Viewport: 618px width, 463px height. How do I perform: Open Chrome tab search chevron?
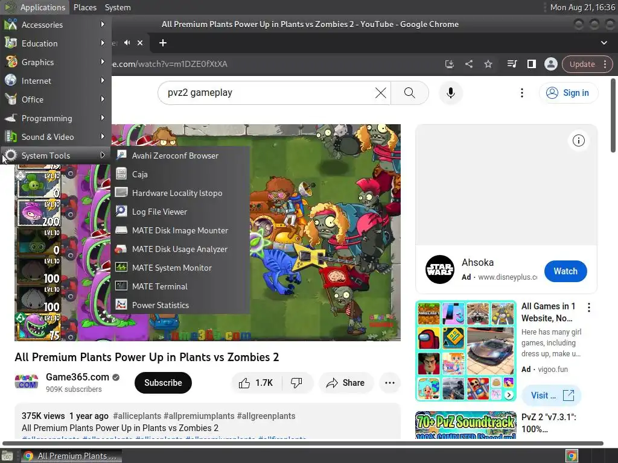pyautogui.click(x=604, y=43)
